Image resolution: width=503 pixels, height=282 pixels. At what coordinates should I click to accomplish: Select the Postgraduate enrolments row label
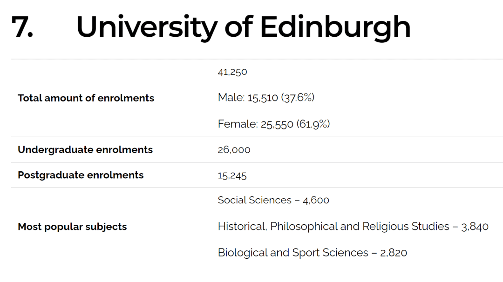[x=81, y=175]
